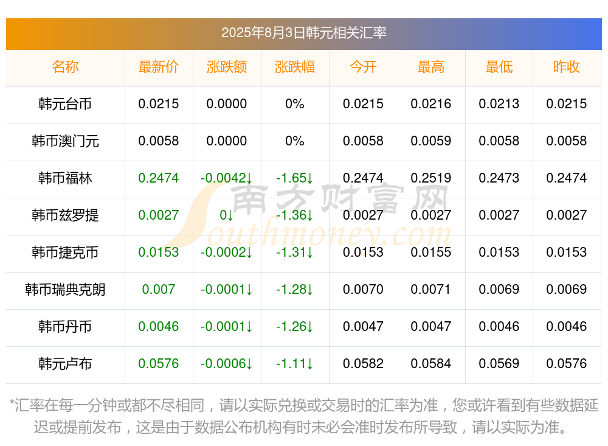The width and height of the screenshot is (608, 446).
Task: Click 韩元卢布 change amount -0.0006↓
Action: pos(227,363)
